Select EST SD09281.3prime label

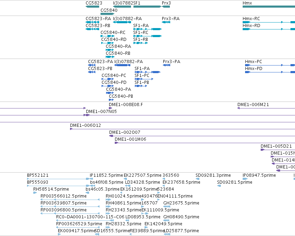[x=213, y=175]
